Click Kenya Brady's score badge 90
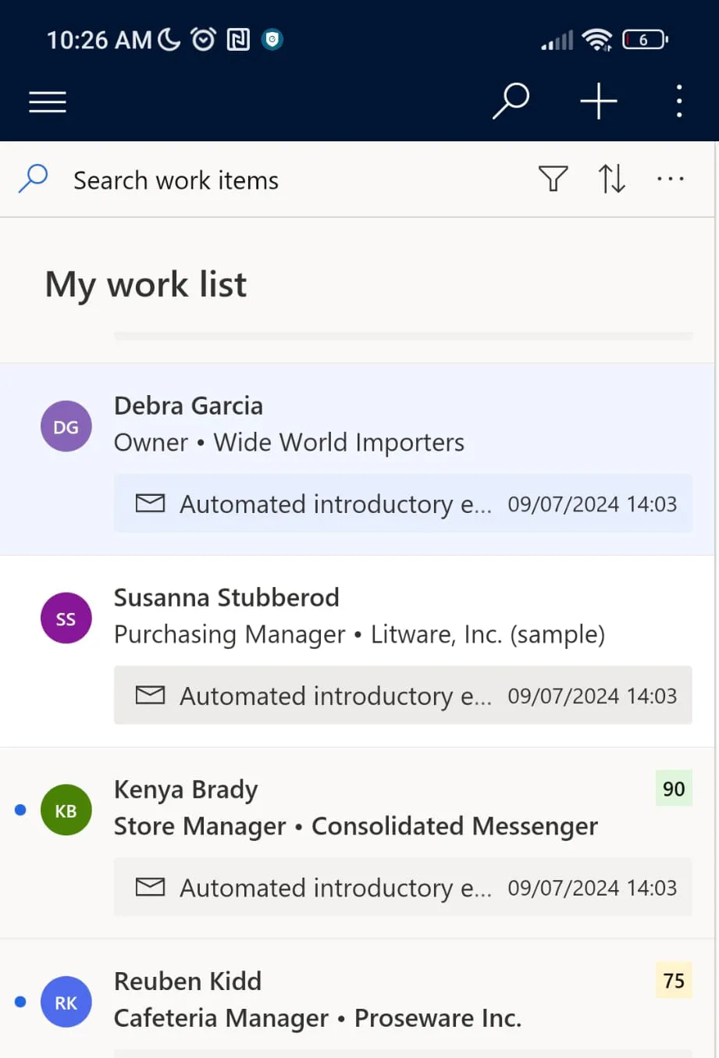The width and height of the screenshot is (719, 1058). click(674, 789)
